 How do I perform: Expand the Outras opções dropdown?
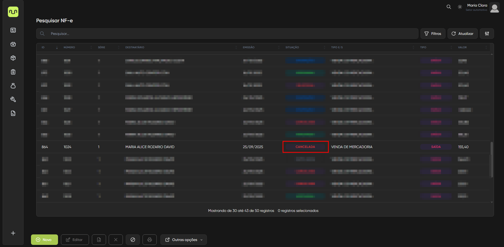(183, 240)
